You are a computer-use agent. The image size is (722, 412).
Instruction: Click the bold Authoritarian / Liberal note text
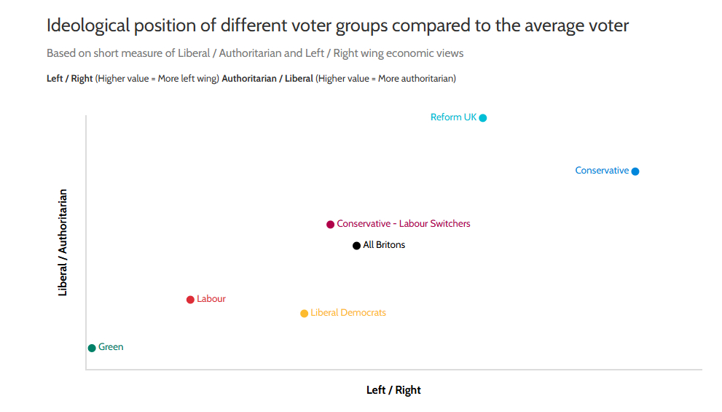coord(267,79)
